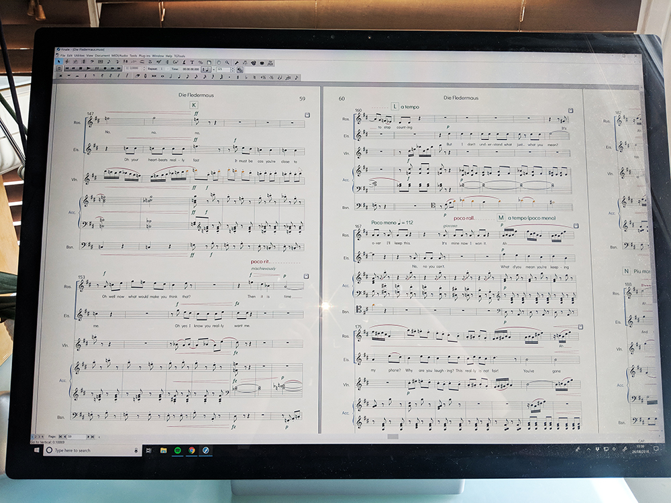Select the tuplet tool in Simple Entry palette
The image size is (671, 503).
[x=288, y=77]
